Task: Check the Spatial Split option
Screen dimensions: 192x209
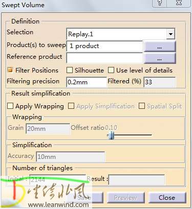Action: point(142,106)
